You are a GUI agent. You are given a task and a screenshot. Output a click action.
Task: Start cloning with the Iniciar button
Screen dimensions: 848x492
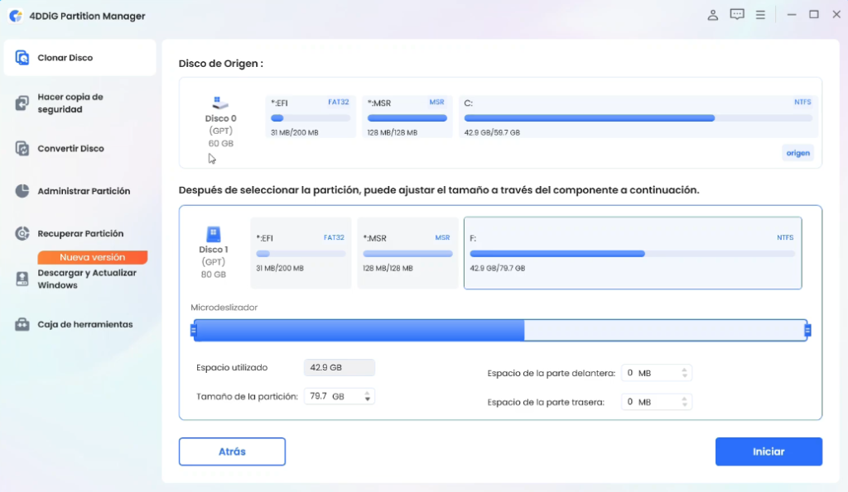768,451
